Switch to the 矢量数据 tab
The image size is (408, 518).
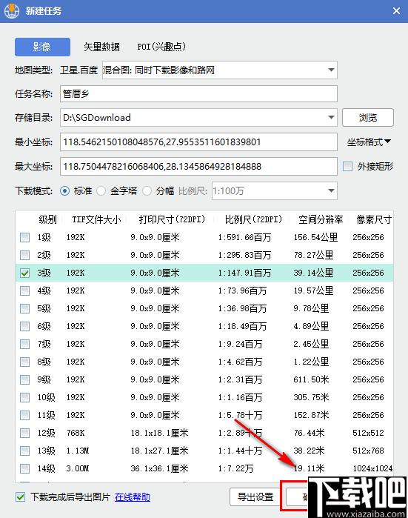point(101,47)
